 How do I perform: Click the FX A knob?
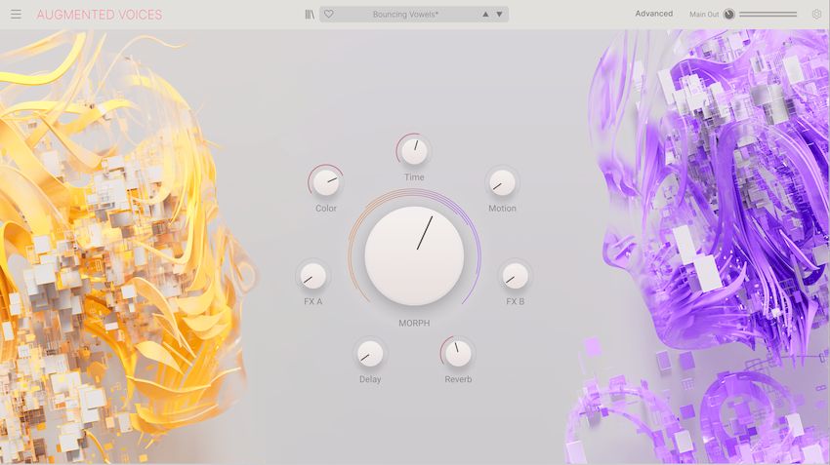[312, 276]
